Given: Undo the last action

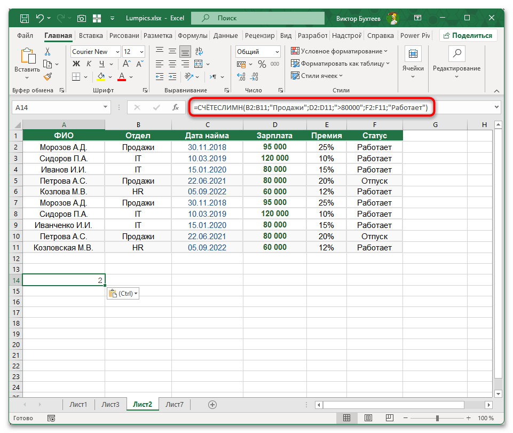Looking at the screenshot, I should coord(40,18).
